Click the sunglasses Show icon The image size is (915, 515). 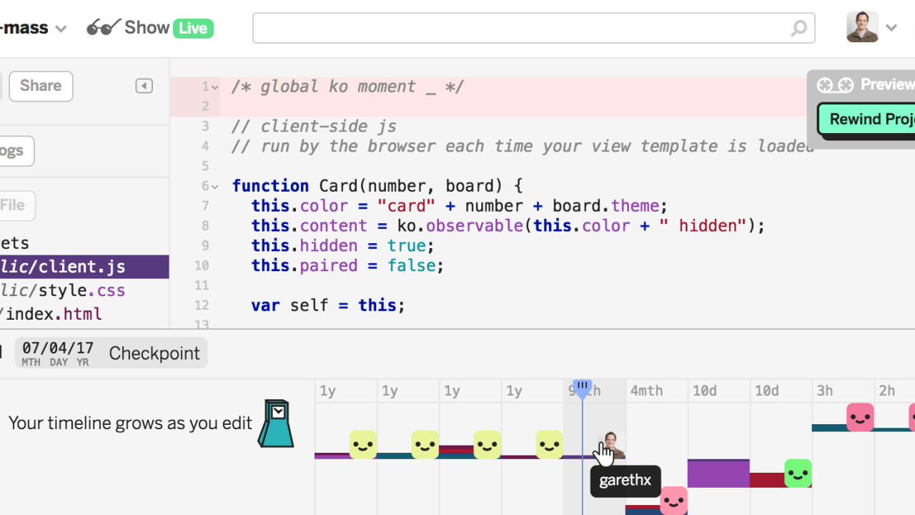click(x=104, y=28)
